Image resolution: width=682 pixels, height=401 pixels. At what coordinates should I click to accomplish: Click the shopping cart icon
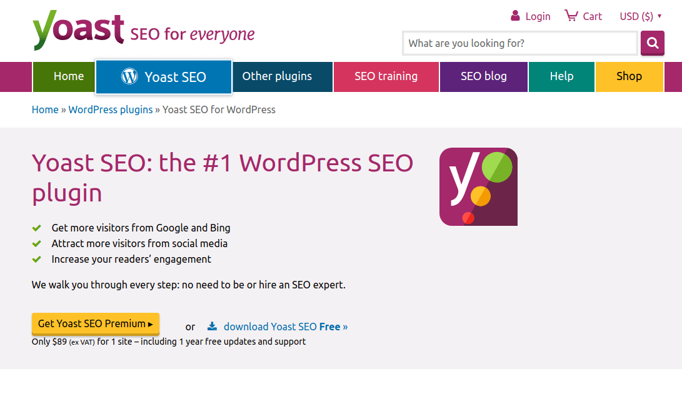571,16
